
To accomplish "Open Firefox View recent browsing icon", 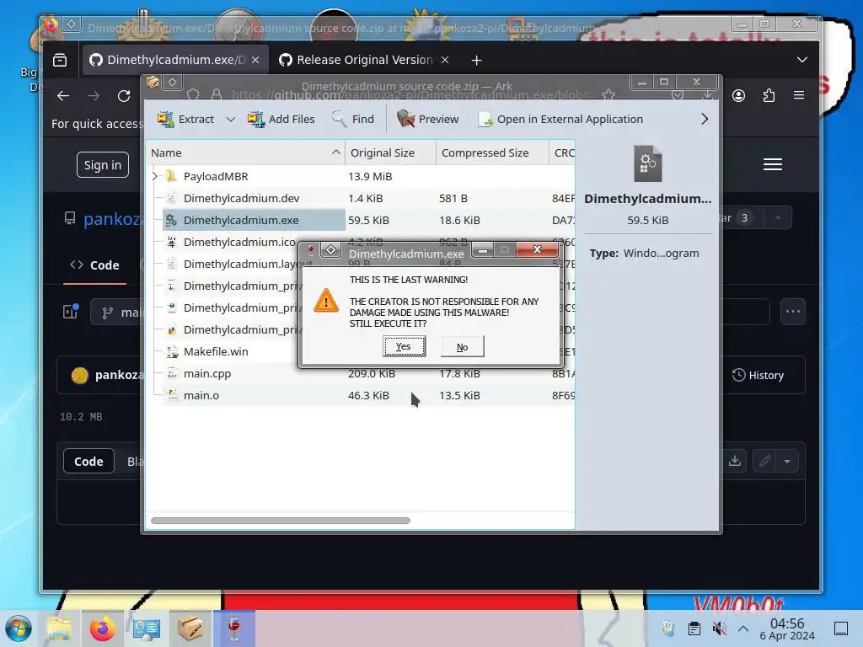I will [x=60, y=60].
